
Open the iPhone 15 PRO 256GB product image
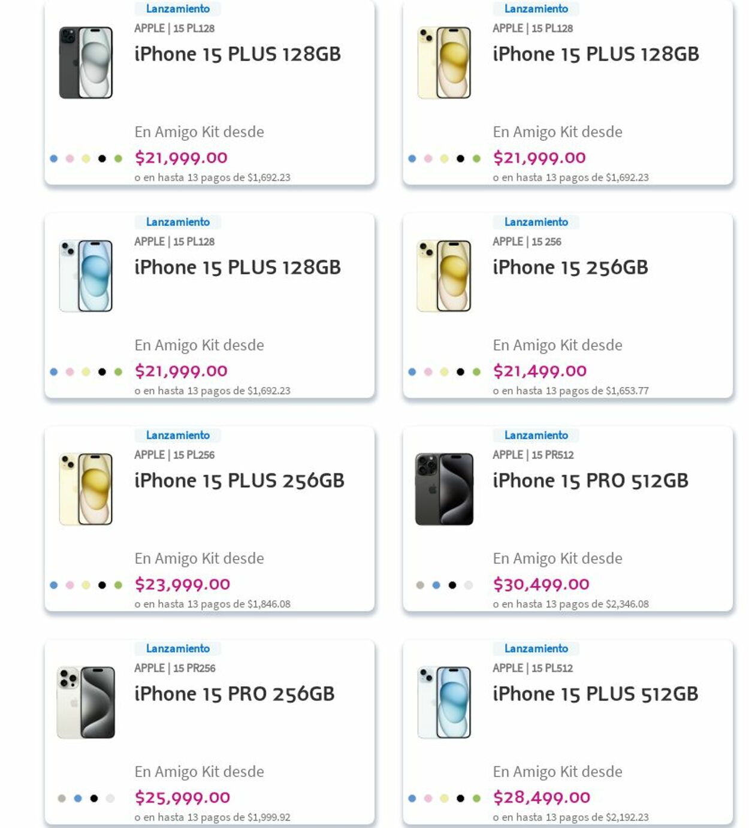tap(86, 702)
